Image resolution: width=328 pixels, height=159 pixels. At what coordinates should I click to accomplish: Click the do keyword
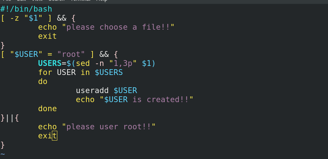pyautogui.click(x=43, y=81)
